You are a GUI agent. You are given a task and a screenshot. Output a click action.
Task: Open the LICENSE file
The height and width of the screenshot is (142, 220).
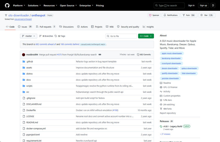tap(30, 116)
